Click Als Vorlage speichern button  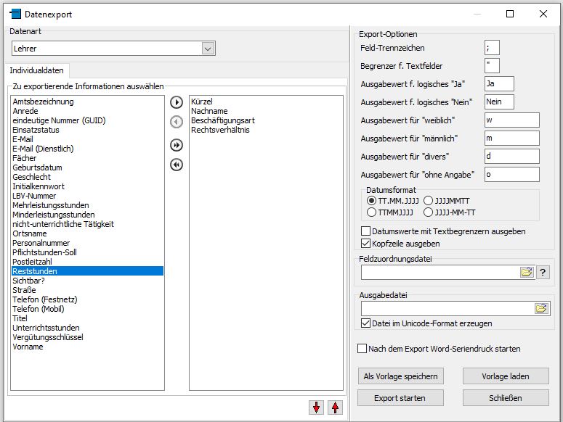401,376
